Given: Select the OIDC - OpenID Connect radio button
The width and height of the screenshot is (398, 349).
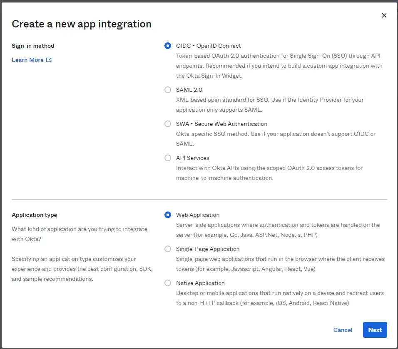Looking at the screenshot, I should 168,46.
